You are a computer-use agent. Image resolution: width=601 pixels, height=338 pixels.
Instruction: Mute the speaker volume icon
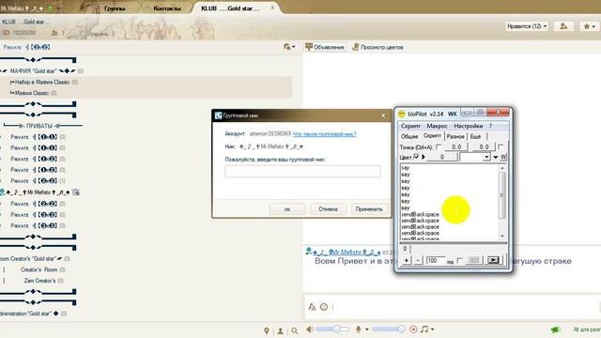(x=310, y=330)
